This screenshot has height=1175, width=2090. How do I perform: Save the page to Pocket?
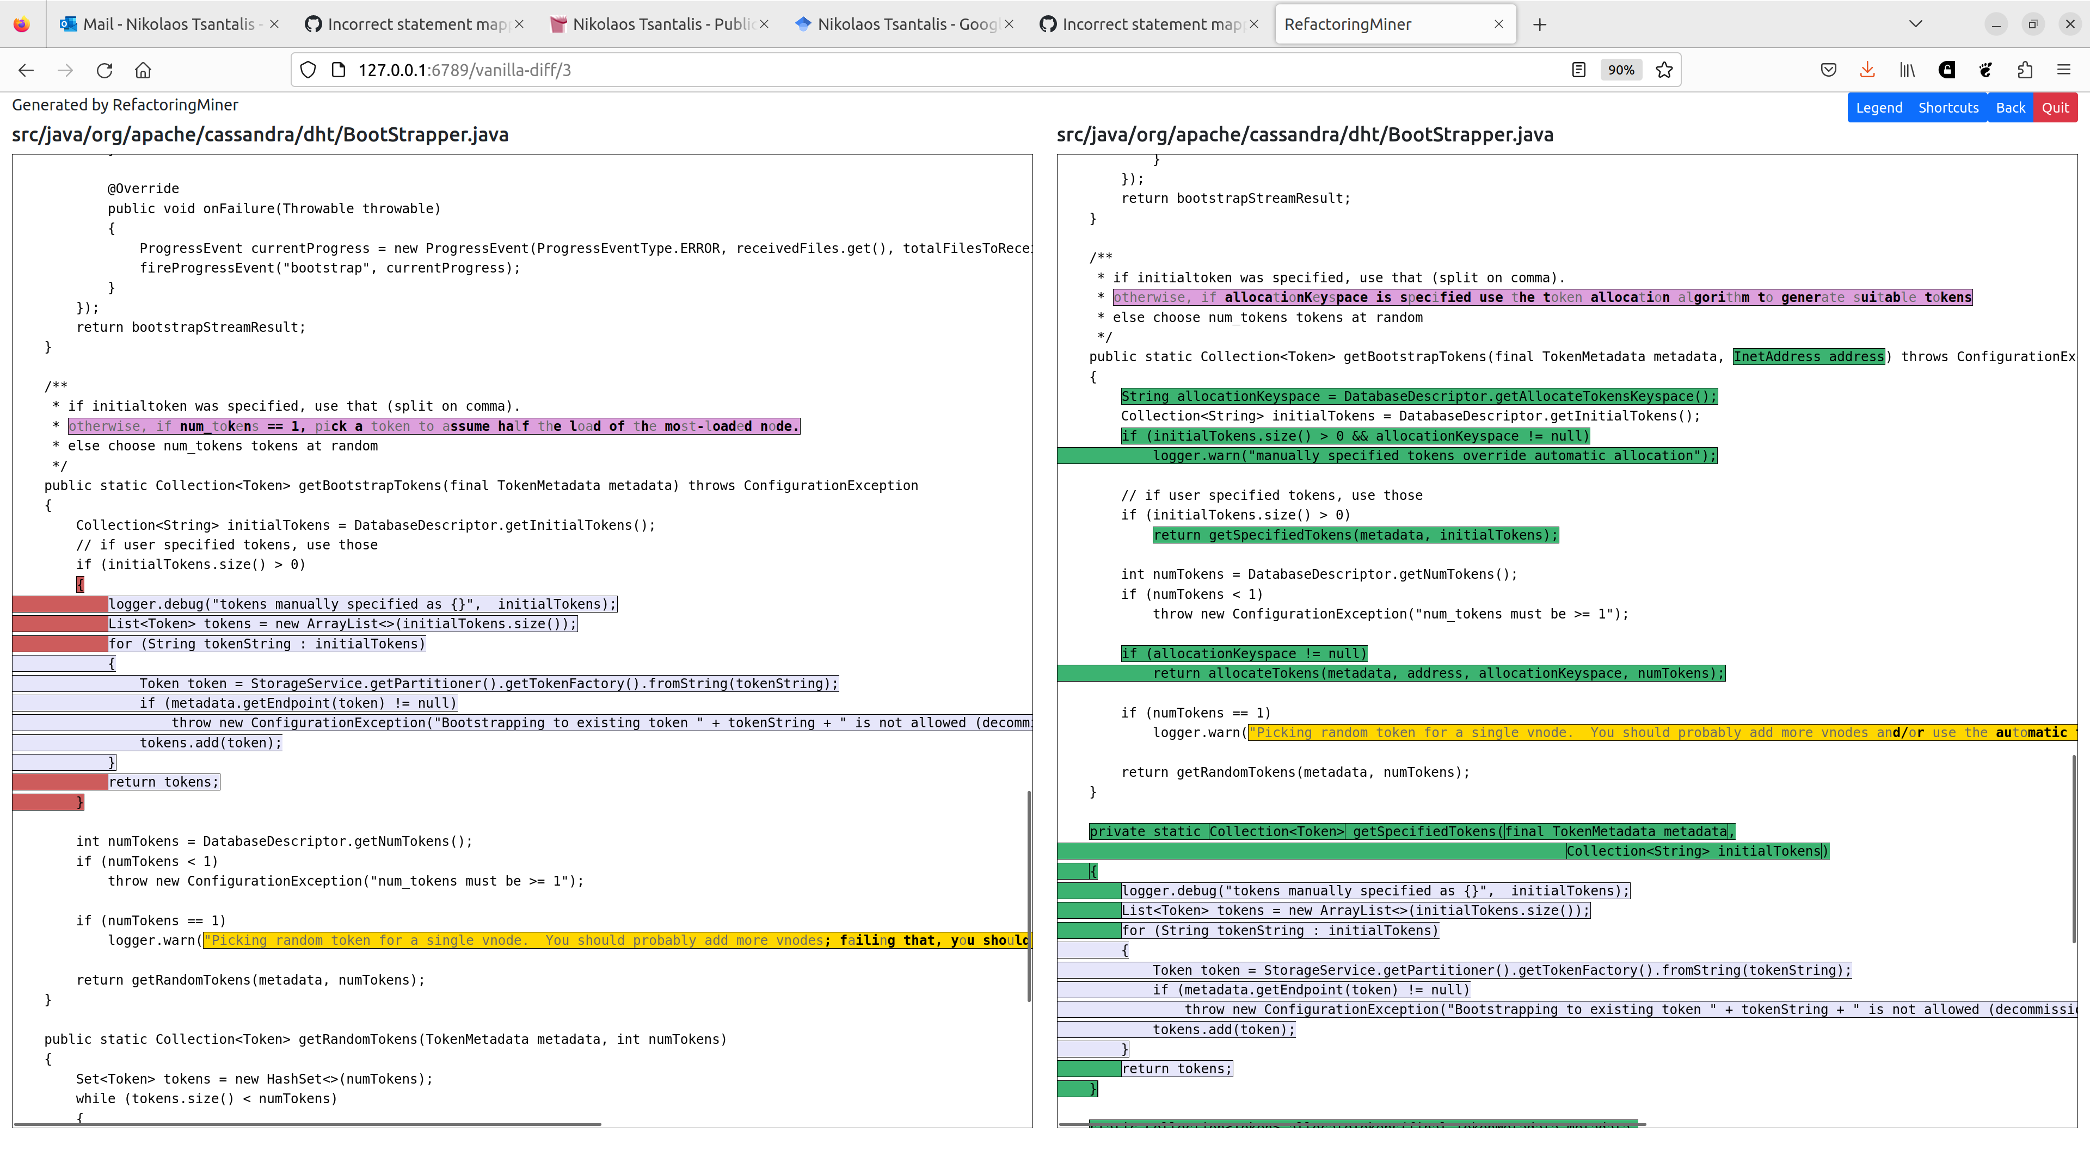pyautogui.click(x=1828, y=70)
